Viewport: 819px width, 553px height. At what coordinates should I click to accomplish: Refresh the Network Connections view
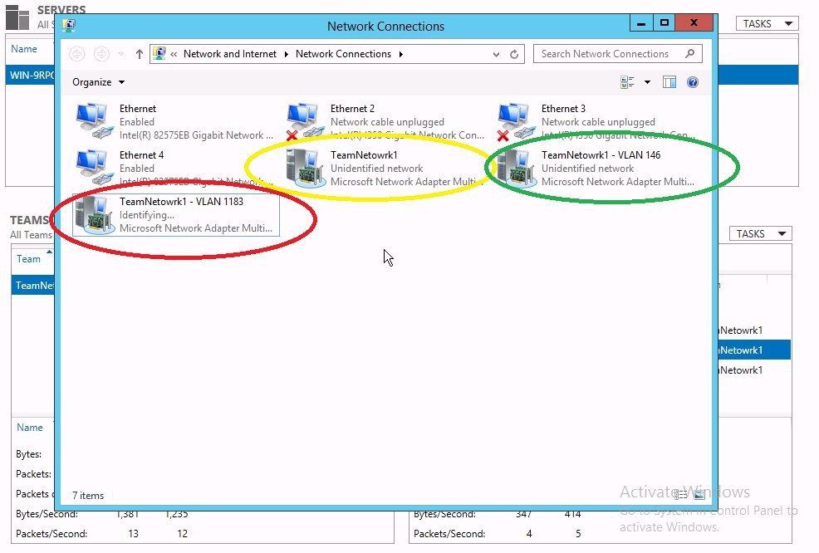pos(514,54)
